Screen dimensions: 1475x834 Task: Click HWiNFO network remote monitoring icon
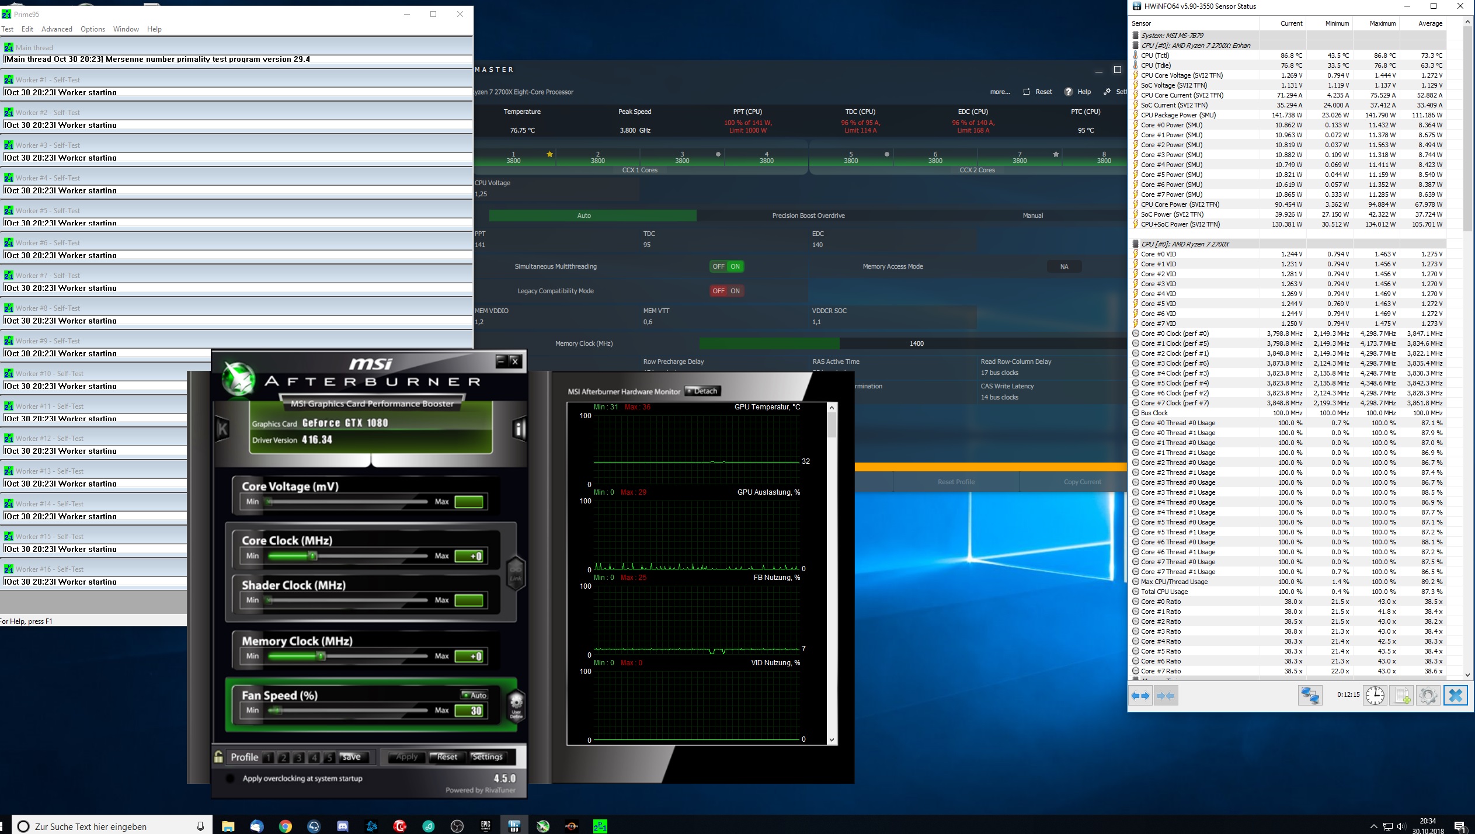click(x=1310, y=696)
